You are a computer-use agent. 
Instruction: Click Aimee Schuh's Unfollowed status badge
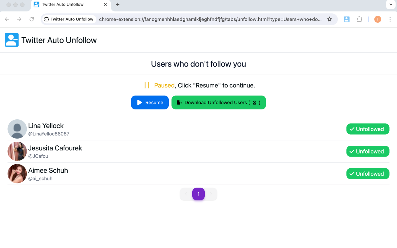click(x=368, y=174)
